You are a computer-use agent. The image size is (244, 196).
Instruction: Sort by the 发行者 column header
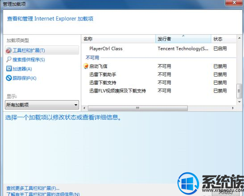point(183,39)
